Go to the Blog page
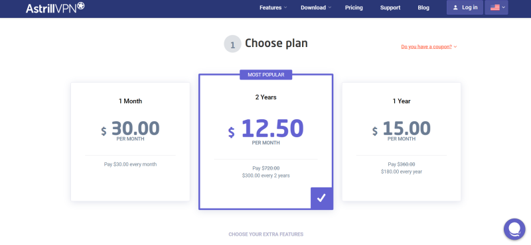531x245 pixels. coord(423,7)
